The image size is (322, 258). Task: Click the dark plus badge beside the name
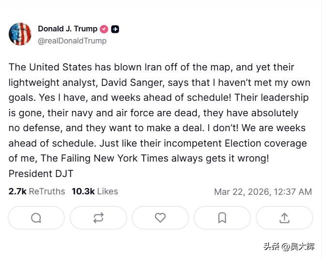click(115, 29)
